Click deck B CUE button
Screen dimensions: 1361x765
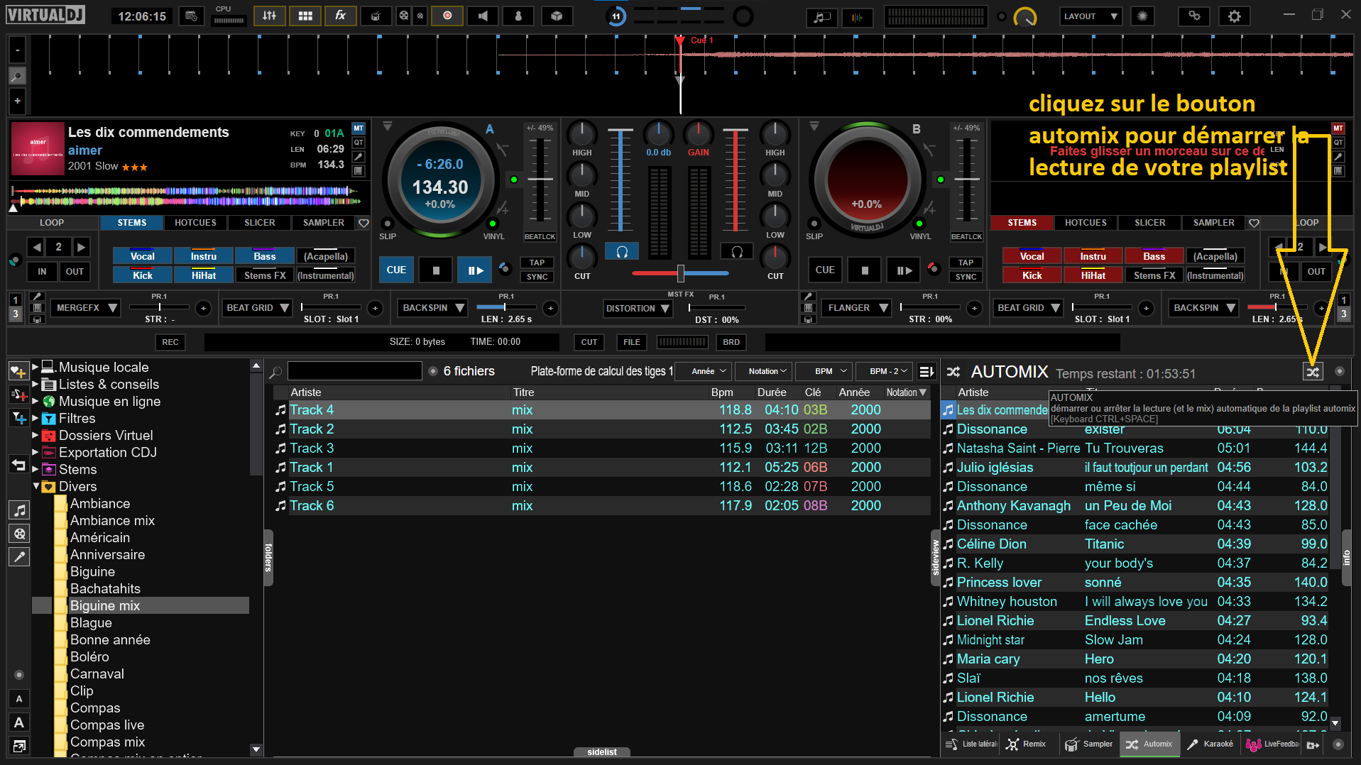pyautogui.click(x=825, y=270)
